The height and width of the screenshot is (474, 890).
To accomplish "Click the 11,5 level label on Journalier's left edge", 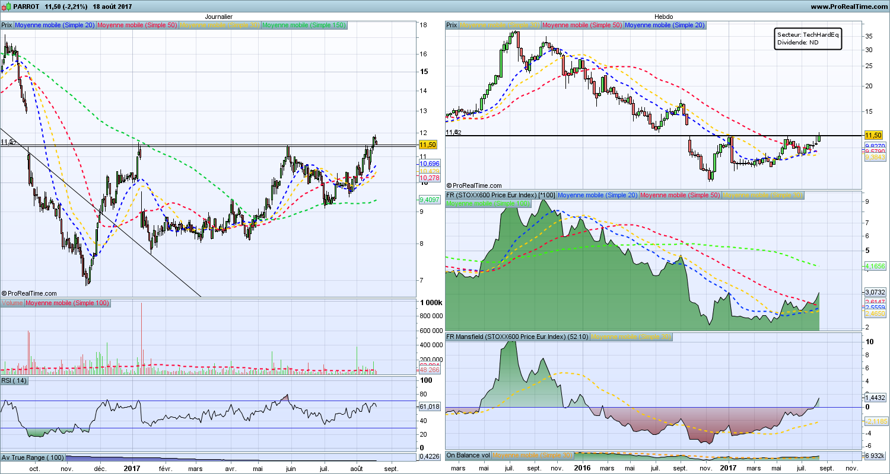I will tap(7, 142).
